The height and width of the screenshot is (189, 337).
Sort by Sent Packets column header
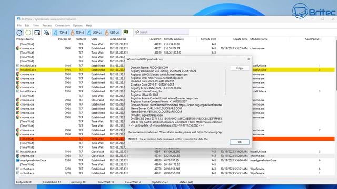click(313, 39)
